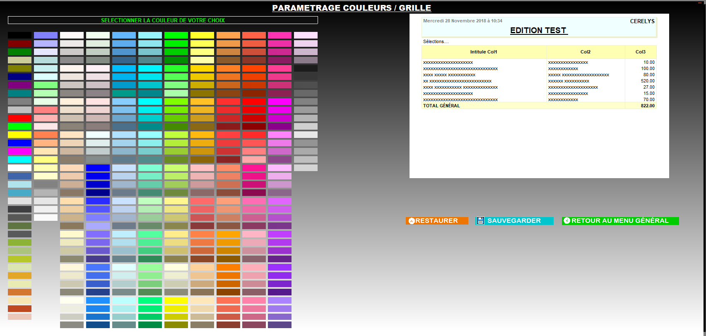Click the TOTAL GÉNÉRAL row in preview
The height and width of the screenshot is (336, 706).
click(x=441, y=106)
